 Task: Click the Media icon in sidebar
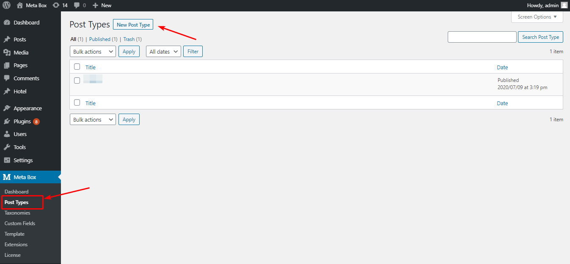[7, 52]
